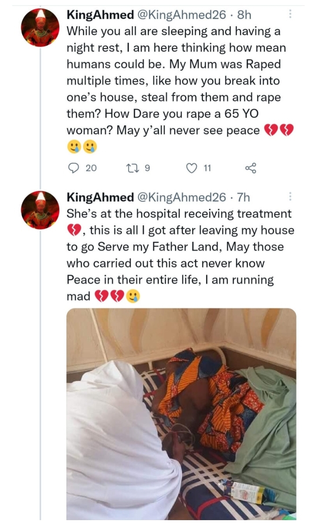Click KingAhmed display name in first tweet
Viewport: 317px width, 525px height.
[x=100, y=15]
